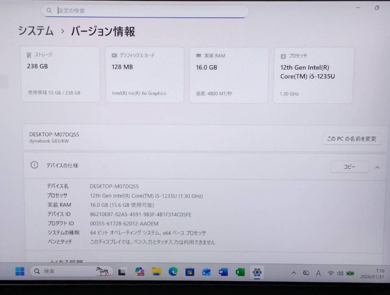Screen dimensions: 390x295
Task: Click the speaker volume tray icon
Action: [x=340, y=273]
